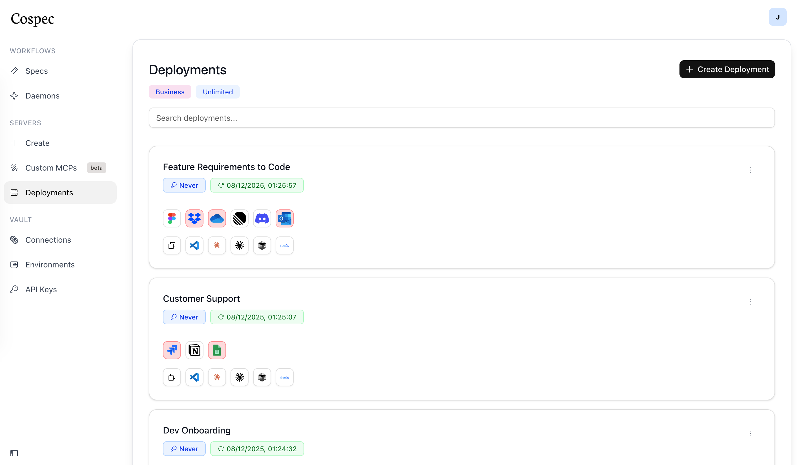Screen dimensions: 797x465
Task: Open Connections under Vault
Action: point(60,240)
